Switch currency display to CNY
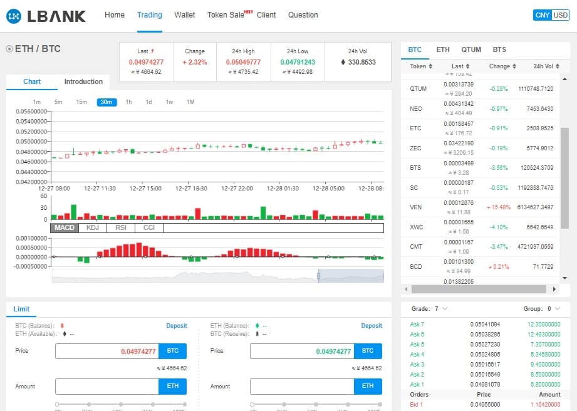The width and height of the screenshot is (577, 411). click(542, 15)
